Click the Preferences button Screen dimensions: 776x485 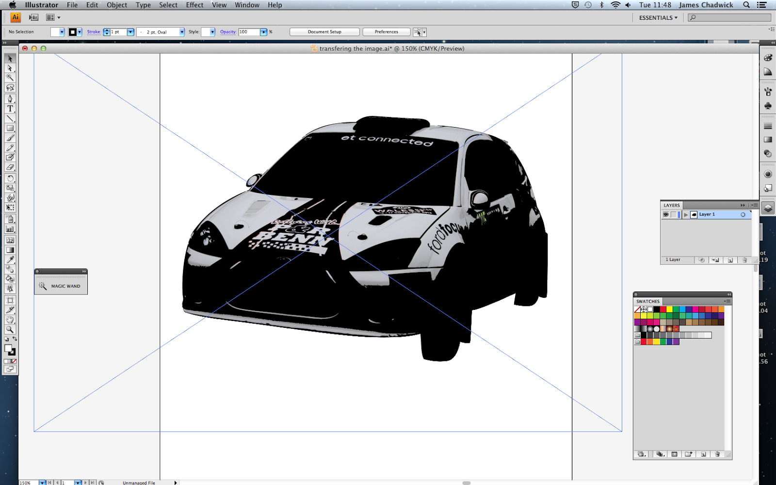tap(386, 32)
